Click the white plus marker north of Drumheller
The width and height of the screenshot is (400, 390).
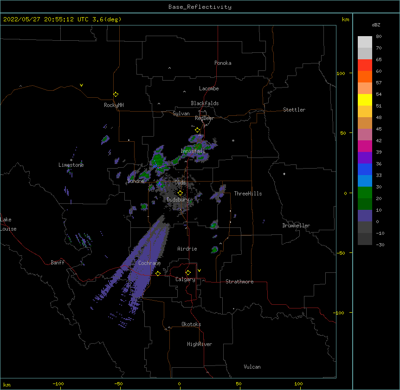point(284,174)
